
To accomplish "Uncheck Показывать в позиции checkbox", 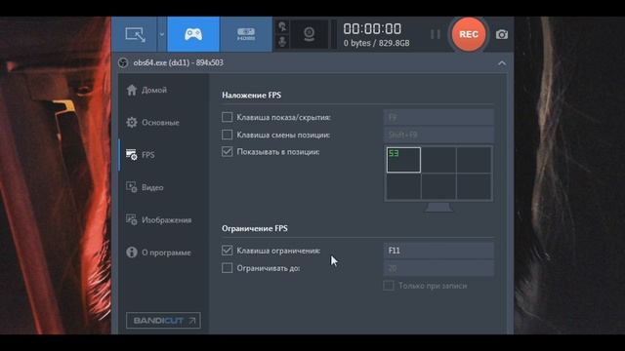I will 228,152.
